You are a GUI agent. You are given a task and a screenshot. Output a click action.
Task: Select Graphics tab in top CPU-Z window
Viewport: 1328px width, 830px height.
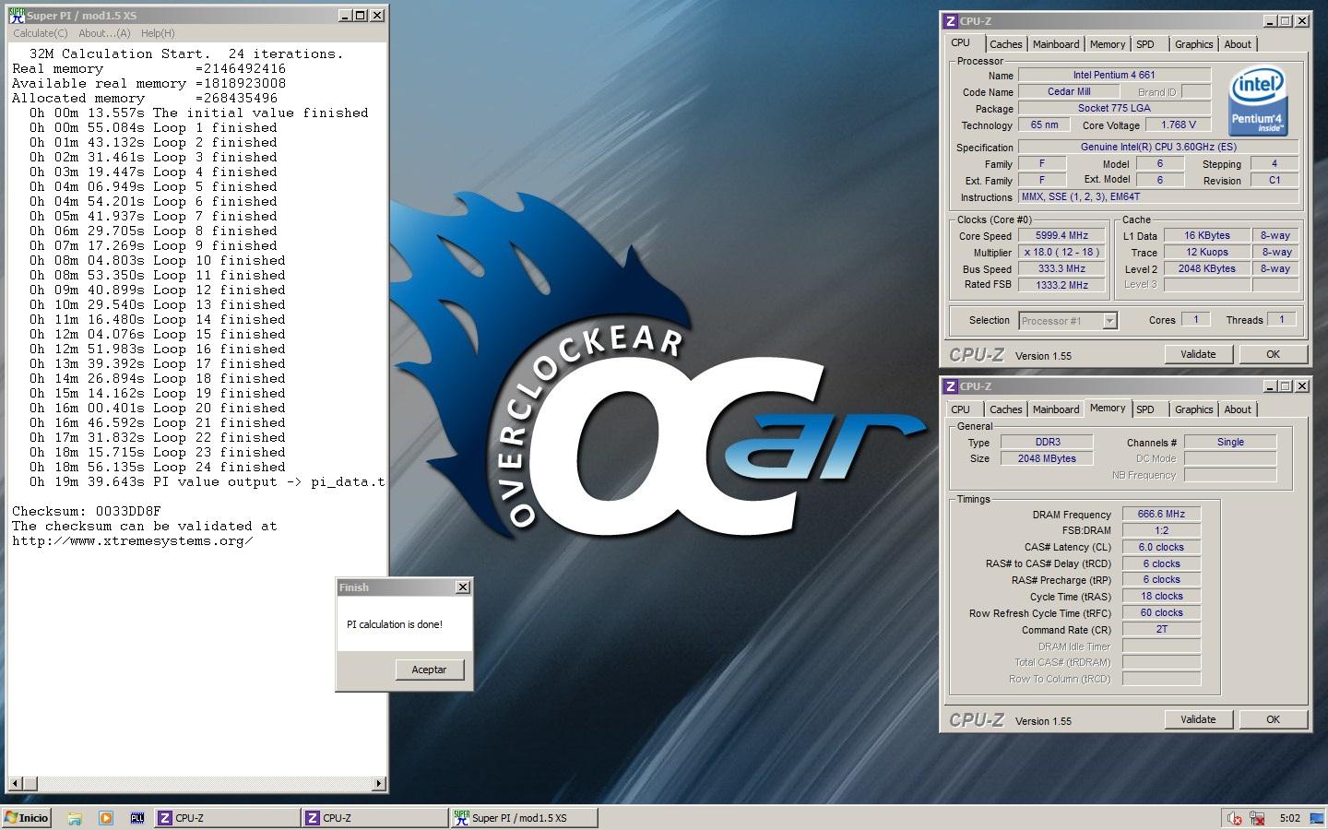pyautogui.click(x=1194, y=44)
